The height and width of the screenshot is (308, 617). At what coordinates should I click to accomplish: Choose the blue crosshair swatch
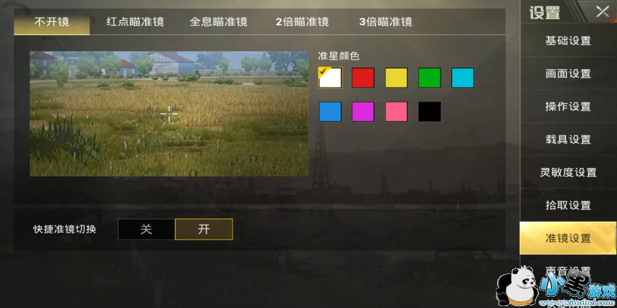coord(330,111)
